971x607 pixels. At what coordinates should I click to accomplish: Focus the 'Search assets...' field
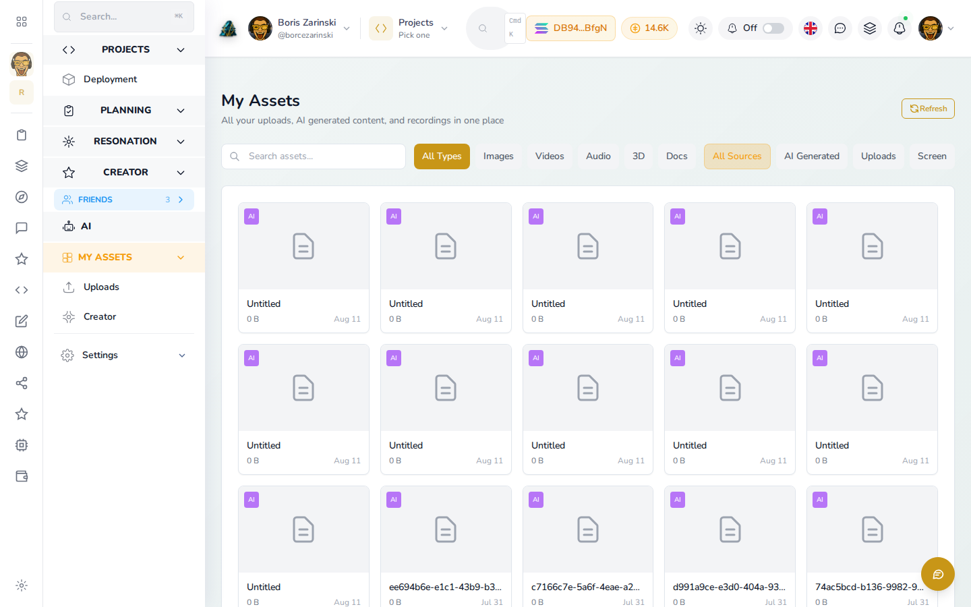point(314,156)
